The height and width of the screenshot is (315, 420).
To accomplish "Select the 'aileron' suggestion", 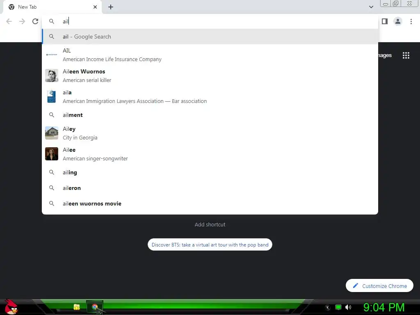I will [x=210, y=188].
